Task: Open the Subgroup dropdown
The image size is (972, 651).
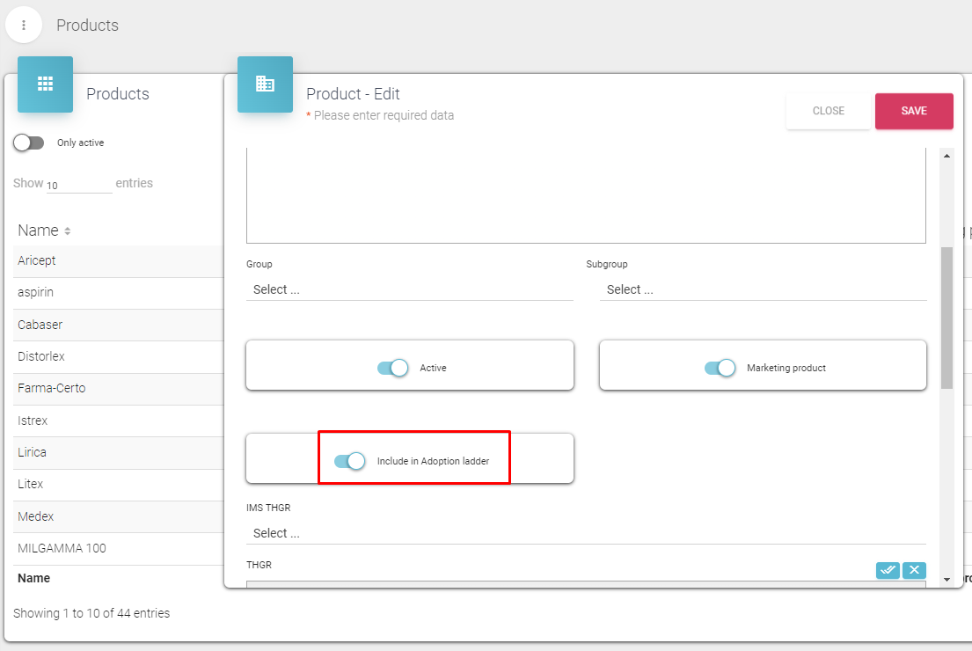Action: 763,289
